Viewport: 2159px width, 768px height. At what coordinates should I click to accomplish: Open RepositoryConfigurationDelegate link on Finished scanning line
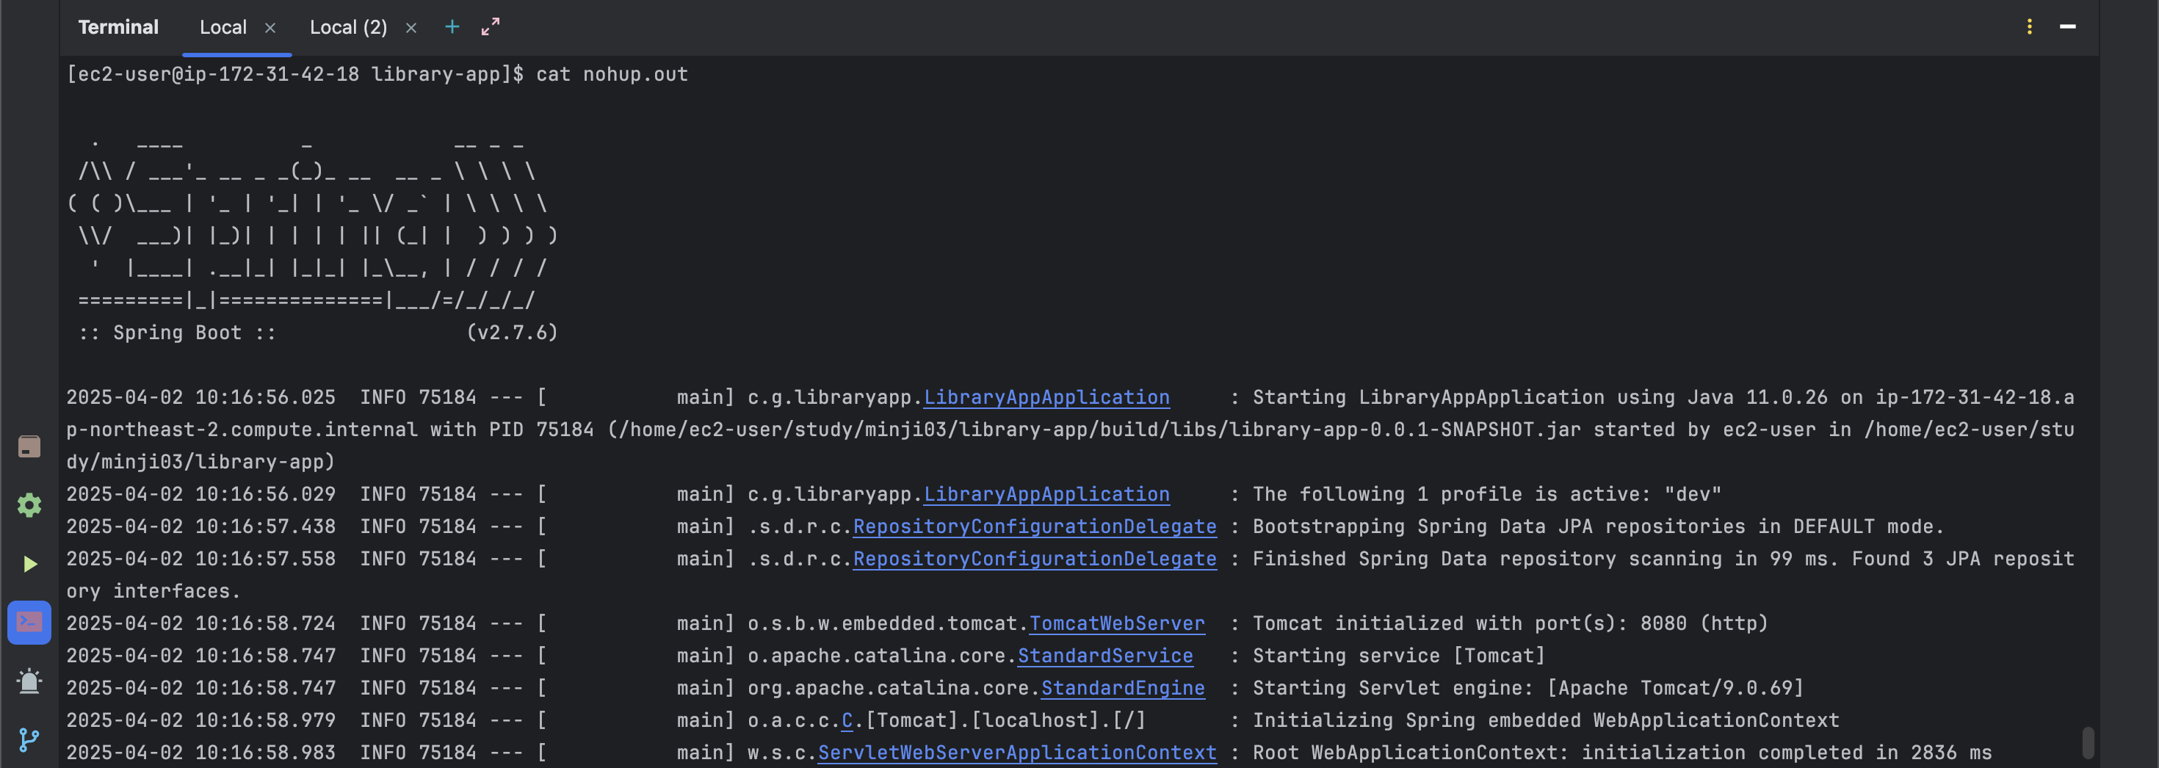(x=1034, y=559)
